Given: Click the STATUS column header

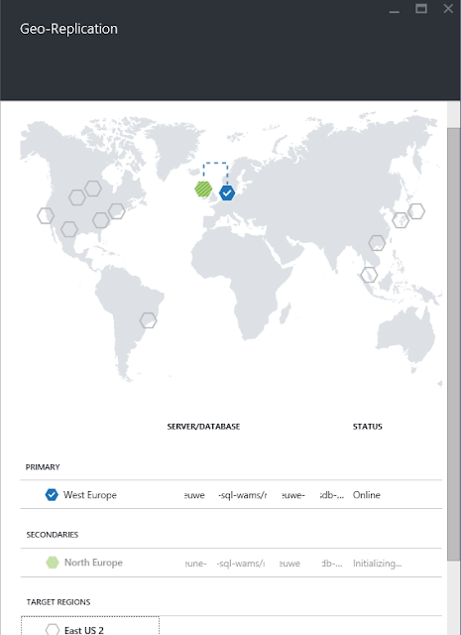Looking at the screenshot, I should point(368,427).
